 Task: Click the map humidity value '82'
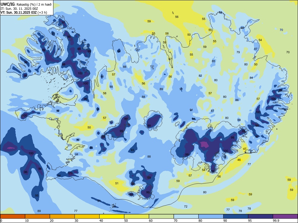[200, 76]
